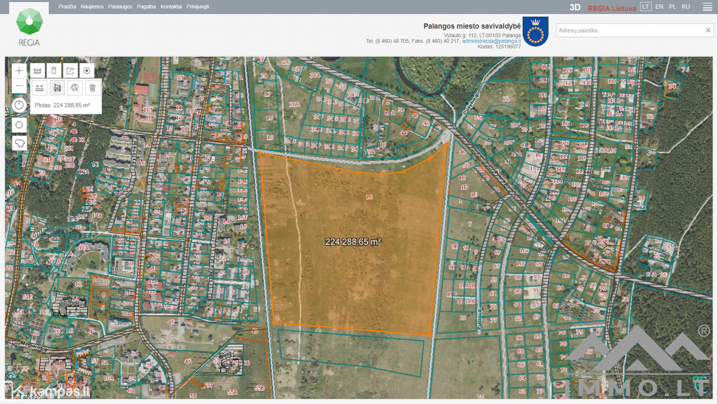The width and height of the screenshot is (718, 404).
Task: Switch to 3D map view
Action: coord(575,7)
